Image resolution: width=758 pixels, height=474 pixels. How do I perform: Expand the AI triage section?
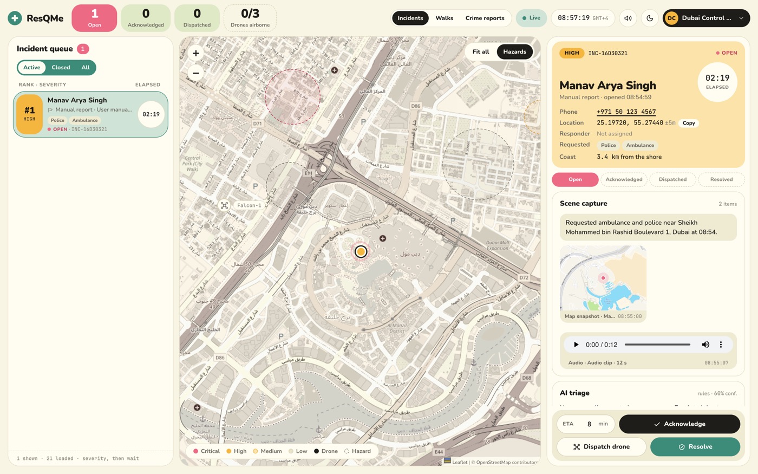[648, 393]
